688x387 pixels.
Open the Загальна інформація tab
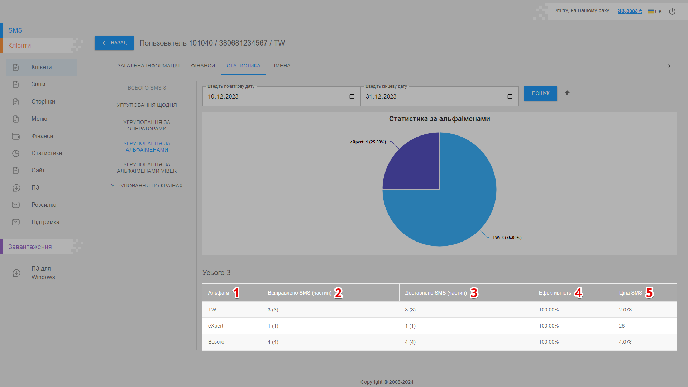(148, 66)
